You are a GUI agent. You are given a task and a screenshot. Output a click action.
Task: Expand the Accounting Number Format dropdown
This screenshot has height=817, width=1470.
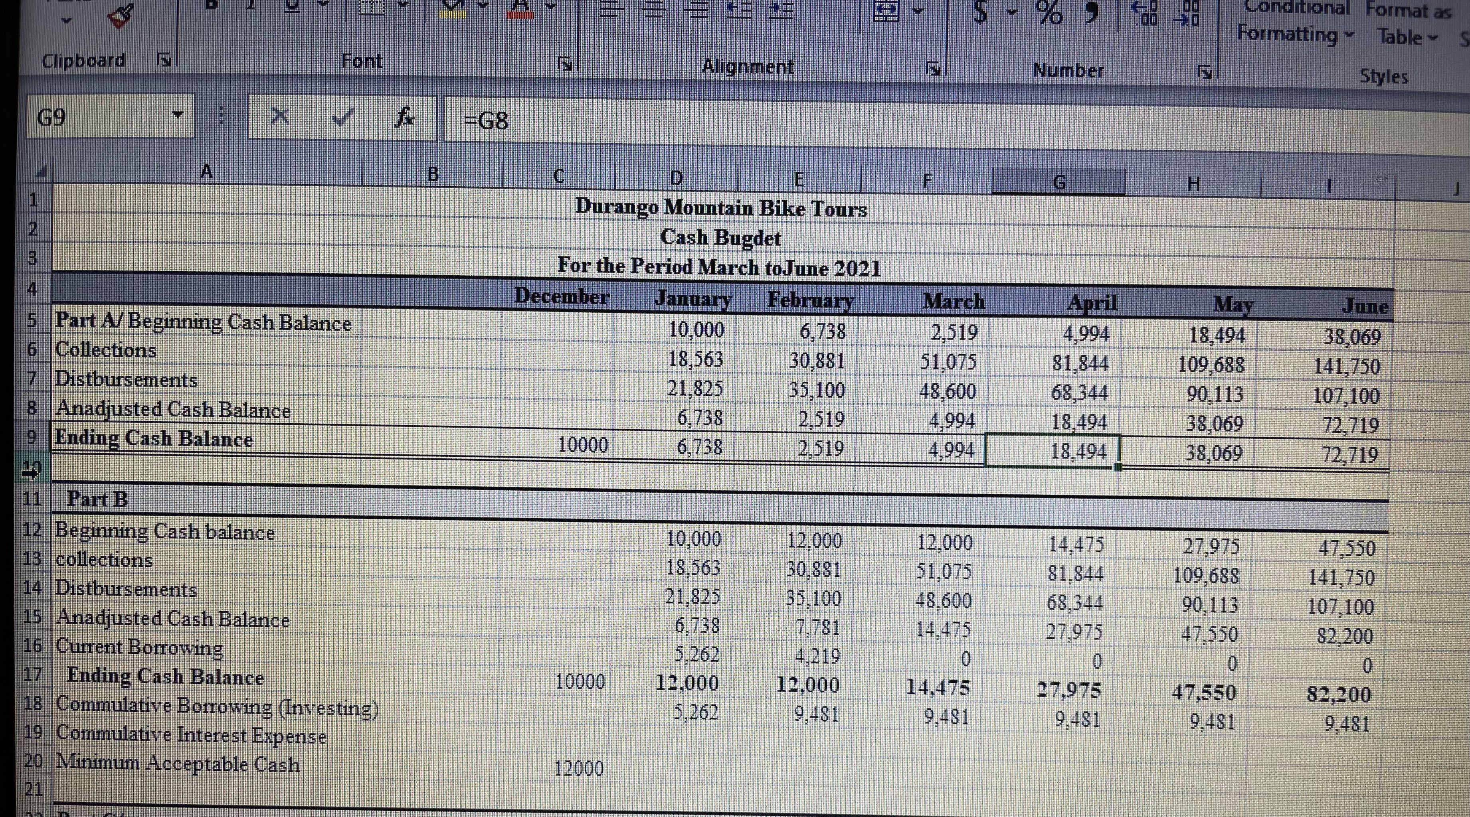point(1011,12)
